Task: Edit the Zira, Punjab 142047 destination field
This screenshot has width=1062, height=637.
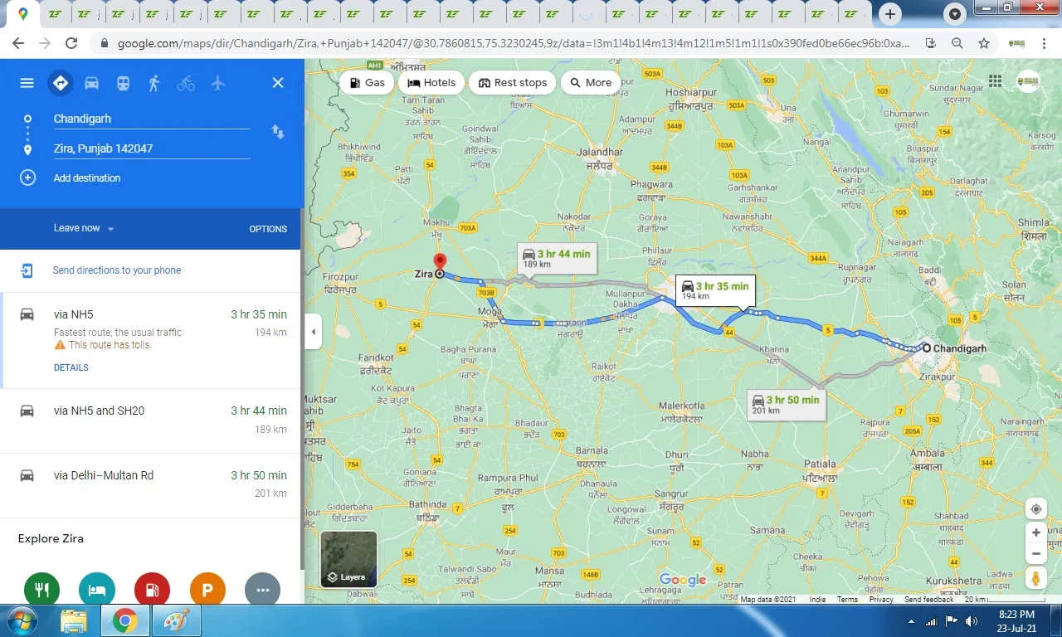Action: [x=152, y=148]
